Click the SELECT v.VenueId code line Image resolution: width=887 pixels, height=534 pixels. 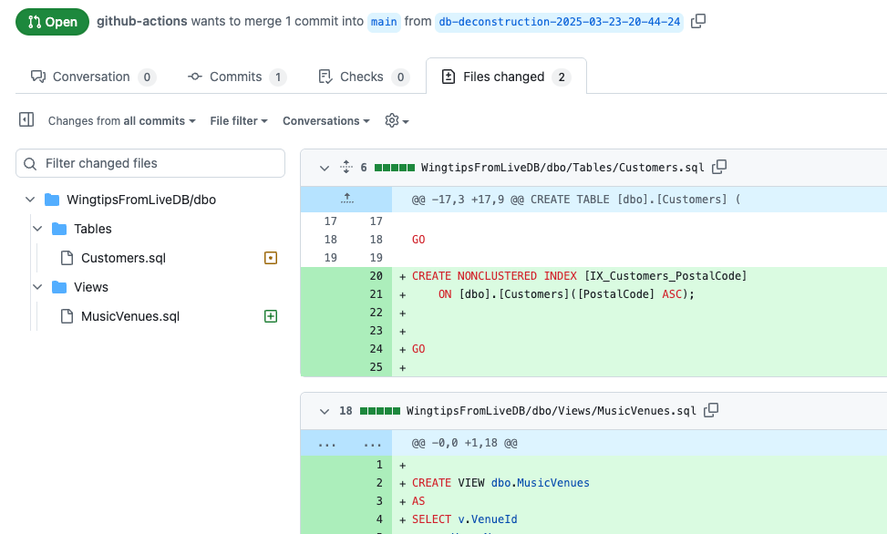[x=464, y=519]
